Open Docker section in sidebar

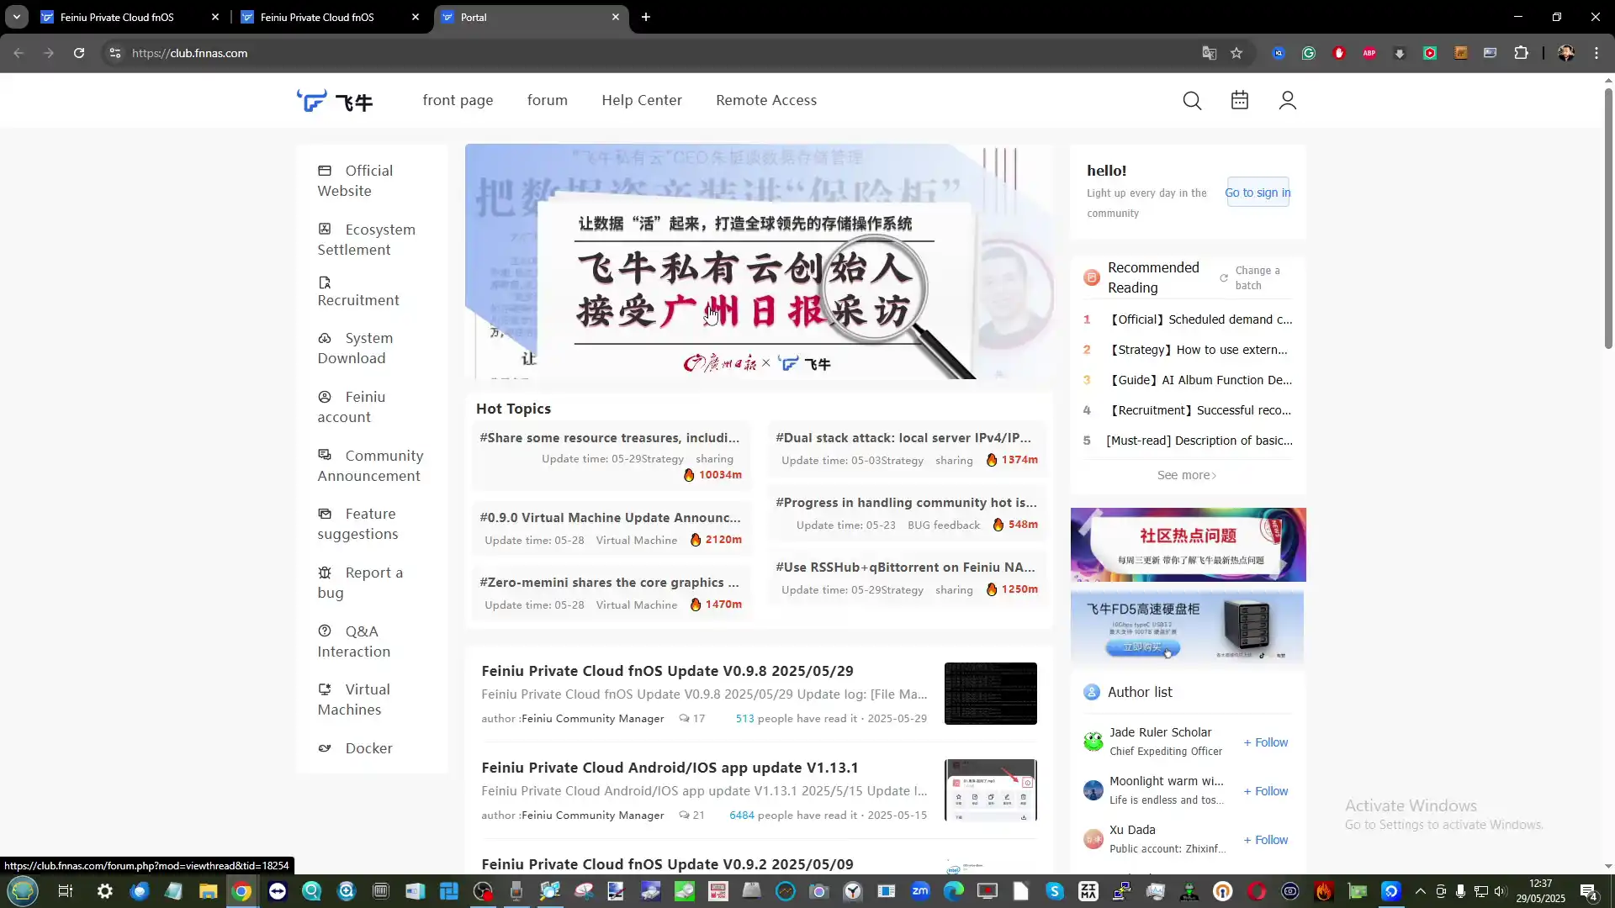click(355, 748)
